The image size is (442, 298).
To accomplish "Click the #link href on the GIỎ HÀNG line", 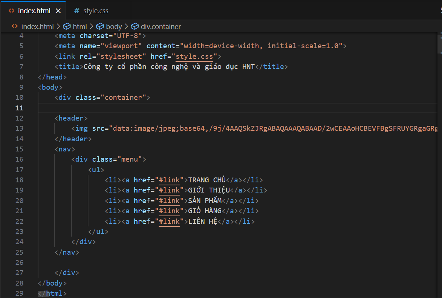I will tap(169, 211).
